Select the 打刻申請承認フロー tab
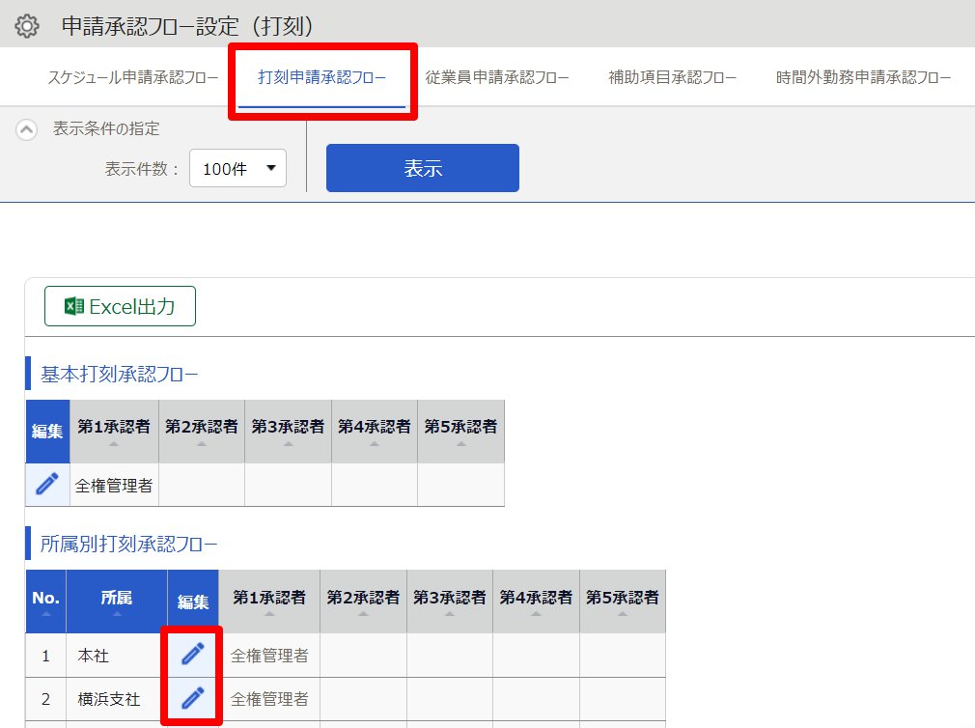Image resolution: width=975 pixels, height=728 pixels. pyautogui.click(x=321, y=77)
